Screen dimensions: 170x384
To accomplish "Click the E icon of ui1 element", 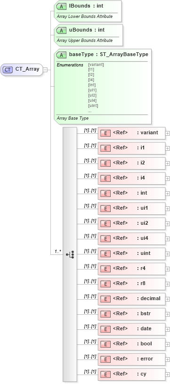I will (x=105, y=209).
